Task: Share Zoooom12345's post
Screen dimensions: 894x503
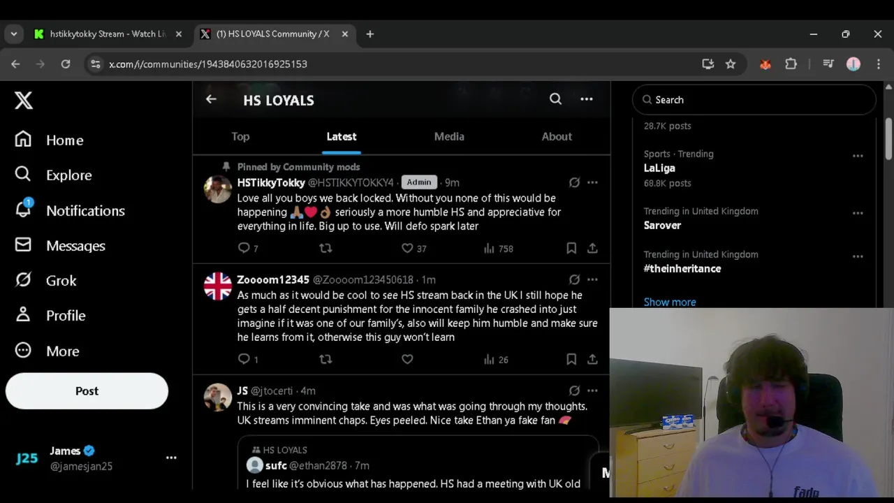Action: coord(592,359)
